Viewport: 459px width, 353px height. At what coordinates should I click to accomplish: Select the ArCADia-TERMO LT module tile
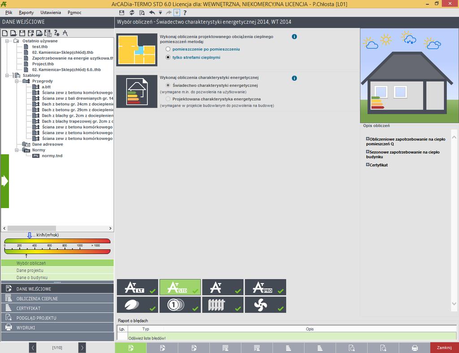pos(137,287)
